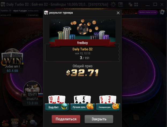This screenshot has height=127, width=167.
Task: Open the Последняя рука last hand
Action: point(108,107)
